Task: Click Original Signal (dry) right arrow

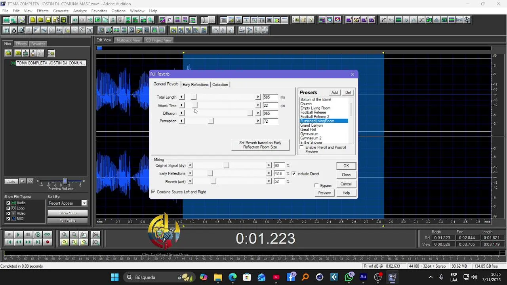Action: click(269, 165)
